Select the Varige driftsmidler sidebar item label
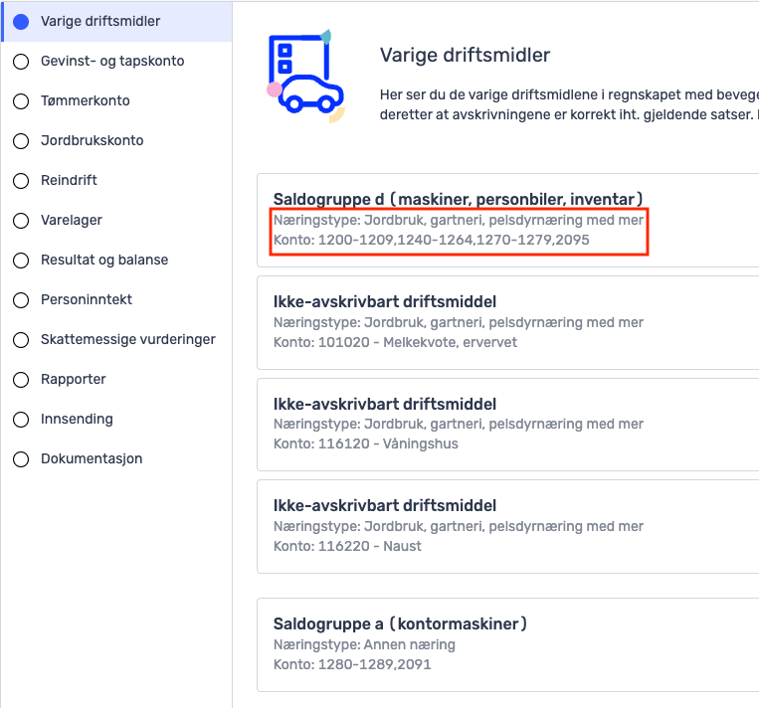 (x=100, y=21)
